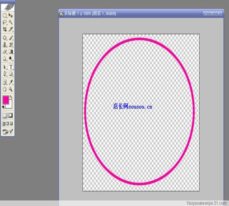This screenshot has width=229, height=206.
Task: Select the Brush tool
Action: click(x=11, y=38)
